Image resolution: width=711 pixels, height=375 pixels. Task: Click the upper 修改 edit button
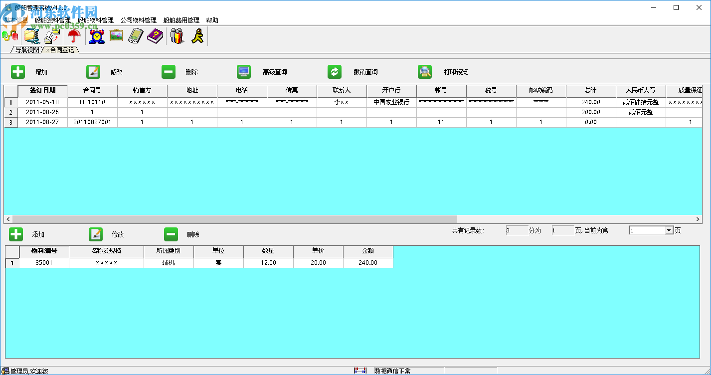coord(93,72)
